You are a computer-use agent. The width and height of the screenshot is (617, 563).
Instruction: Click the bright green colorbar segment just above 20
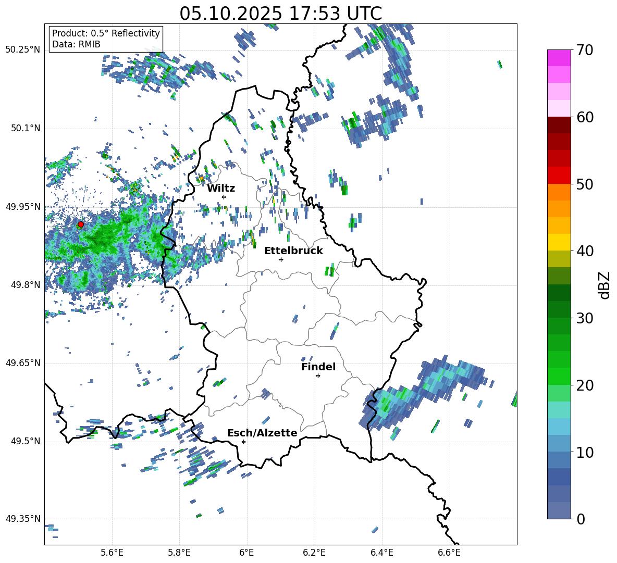pyautogui.click(x=559, y=376)
